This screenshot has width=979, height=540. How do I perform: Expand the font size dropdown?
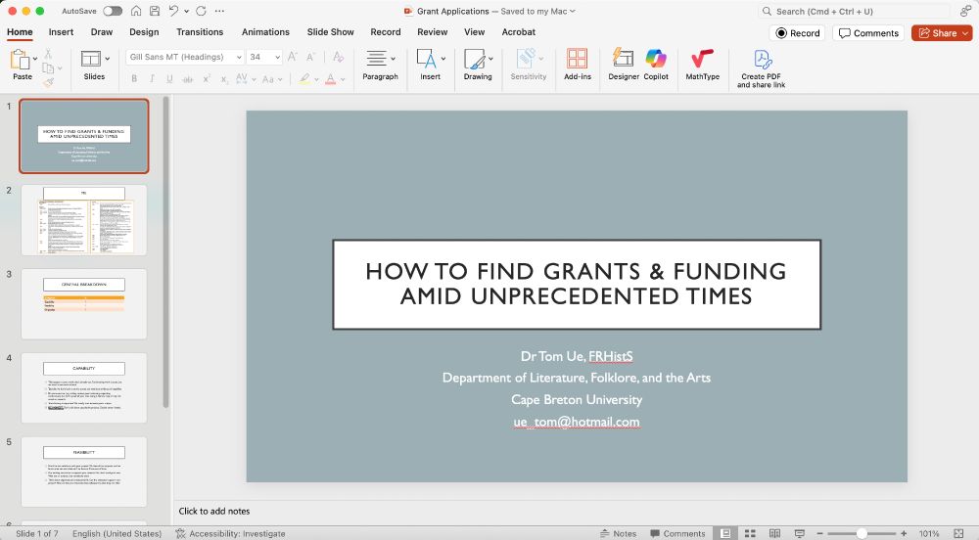(x=277, y=57)
